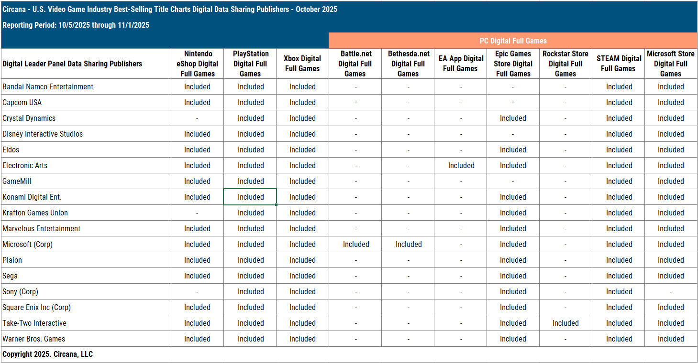Click the STEAM Digital Full Games column header
698x363 pixels.
click(x=619, y=64)
